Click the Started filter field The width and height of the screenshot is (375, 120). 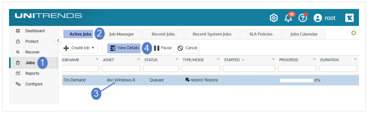249,68
